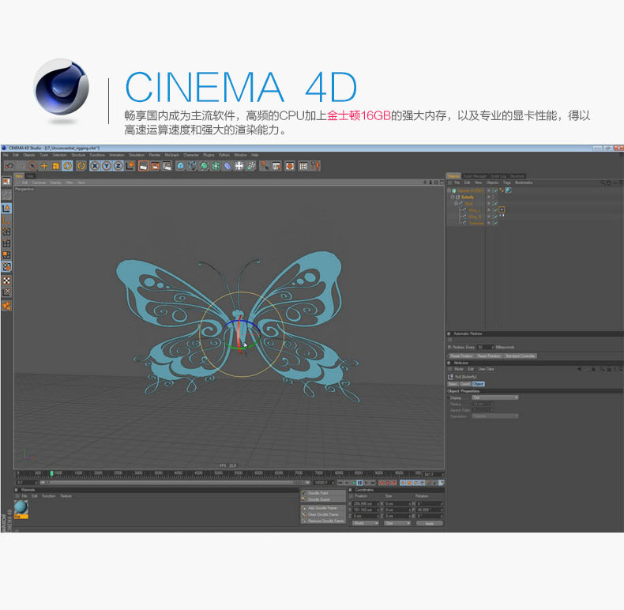Select the Scale tool square icon

[x=56, y=166]
